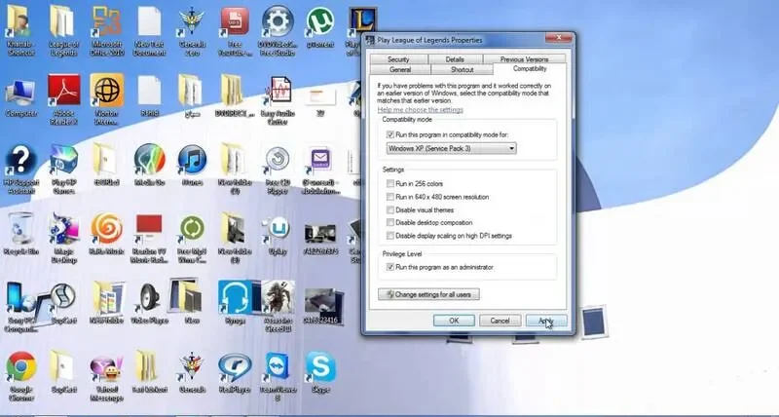Open Adobe Reader X shortcut

(63, 92)
